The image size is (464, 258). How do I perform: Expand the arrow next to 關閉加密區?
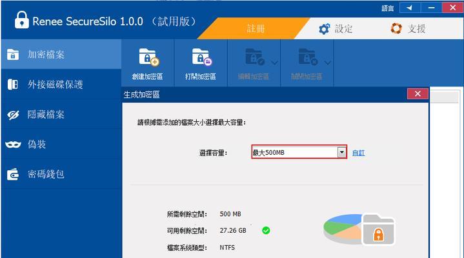coord(328,63)
